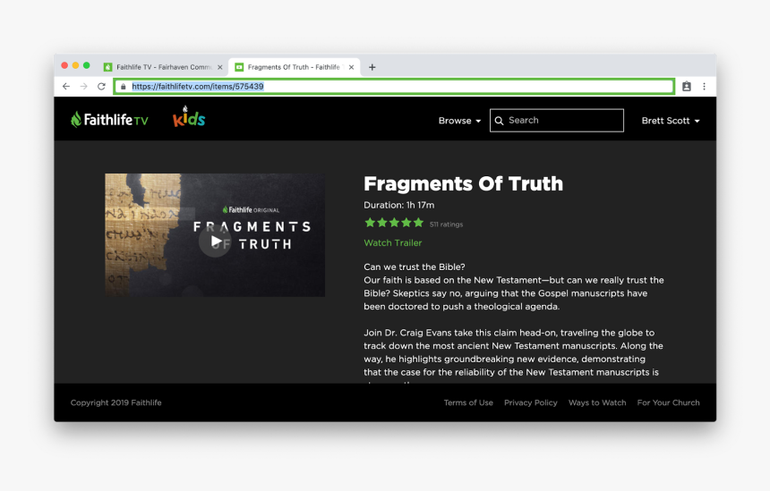Click the red close window button
The width and height of the screenshot is (770, 491).
click(x=64, y=65)
